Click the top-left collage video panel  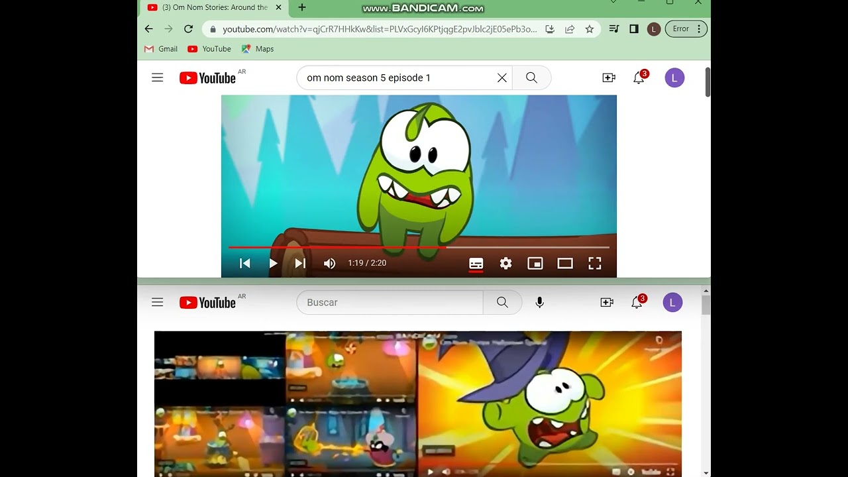coord(219,368)
